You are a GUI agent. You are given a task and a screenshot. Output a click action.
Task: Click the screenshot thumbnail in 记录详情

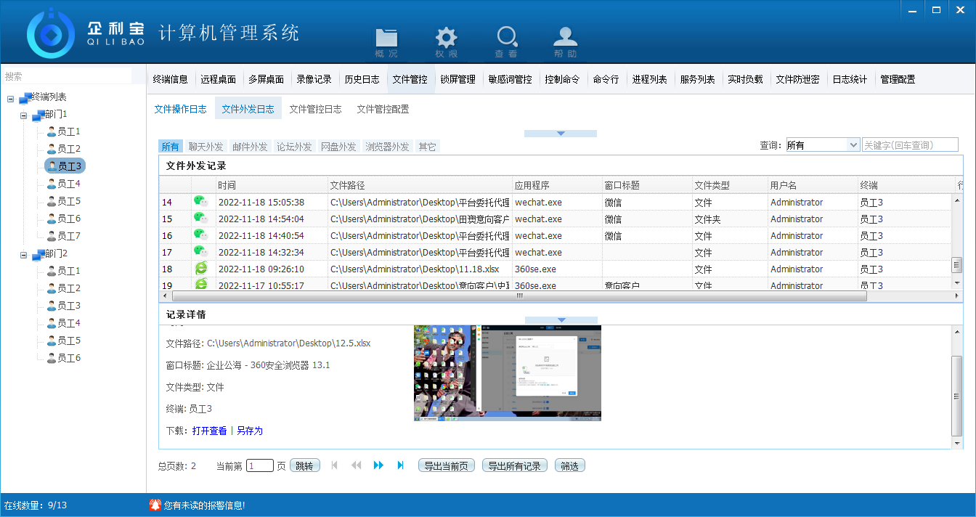tap(507, 373)
